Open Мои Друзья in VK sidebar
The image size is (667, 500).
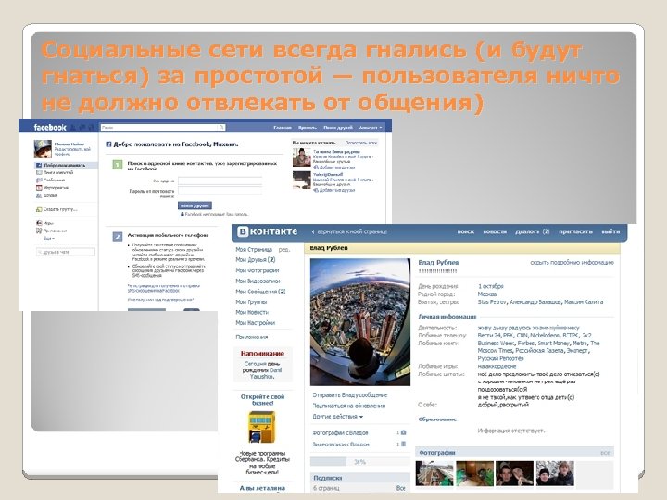coord(256,260)
